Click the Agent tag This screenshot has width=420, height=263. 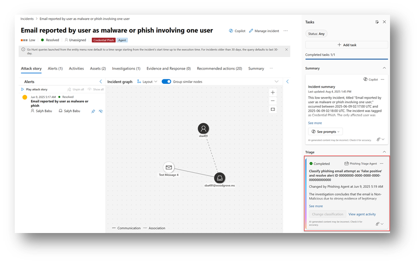tap(122, 40)
